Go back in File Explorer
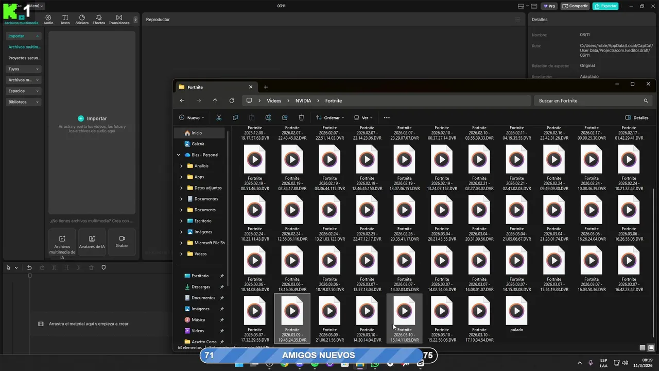 (182, 100)
